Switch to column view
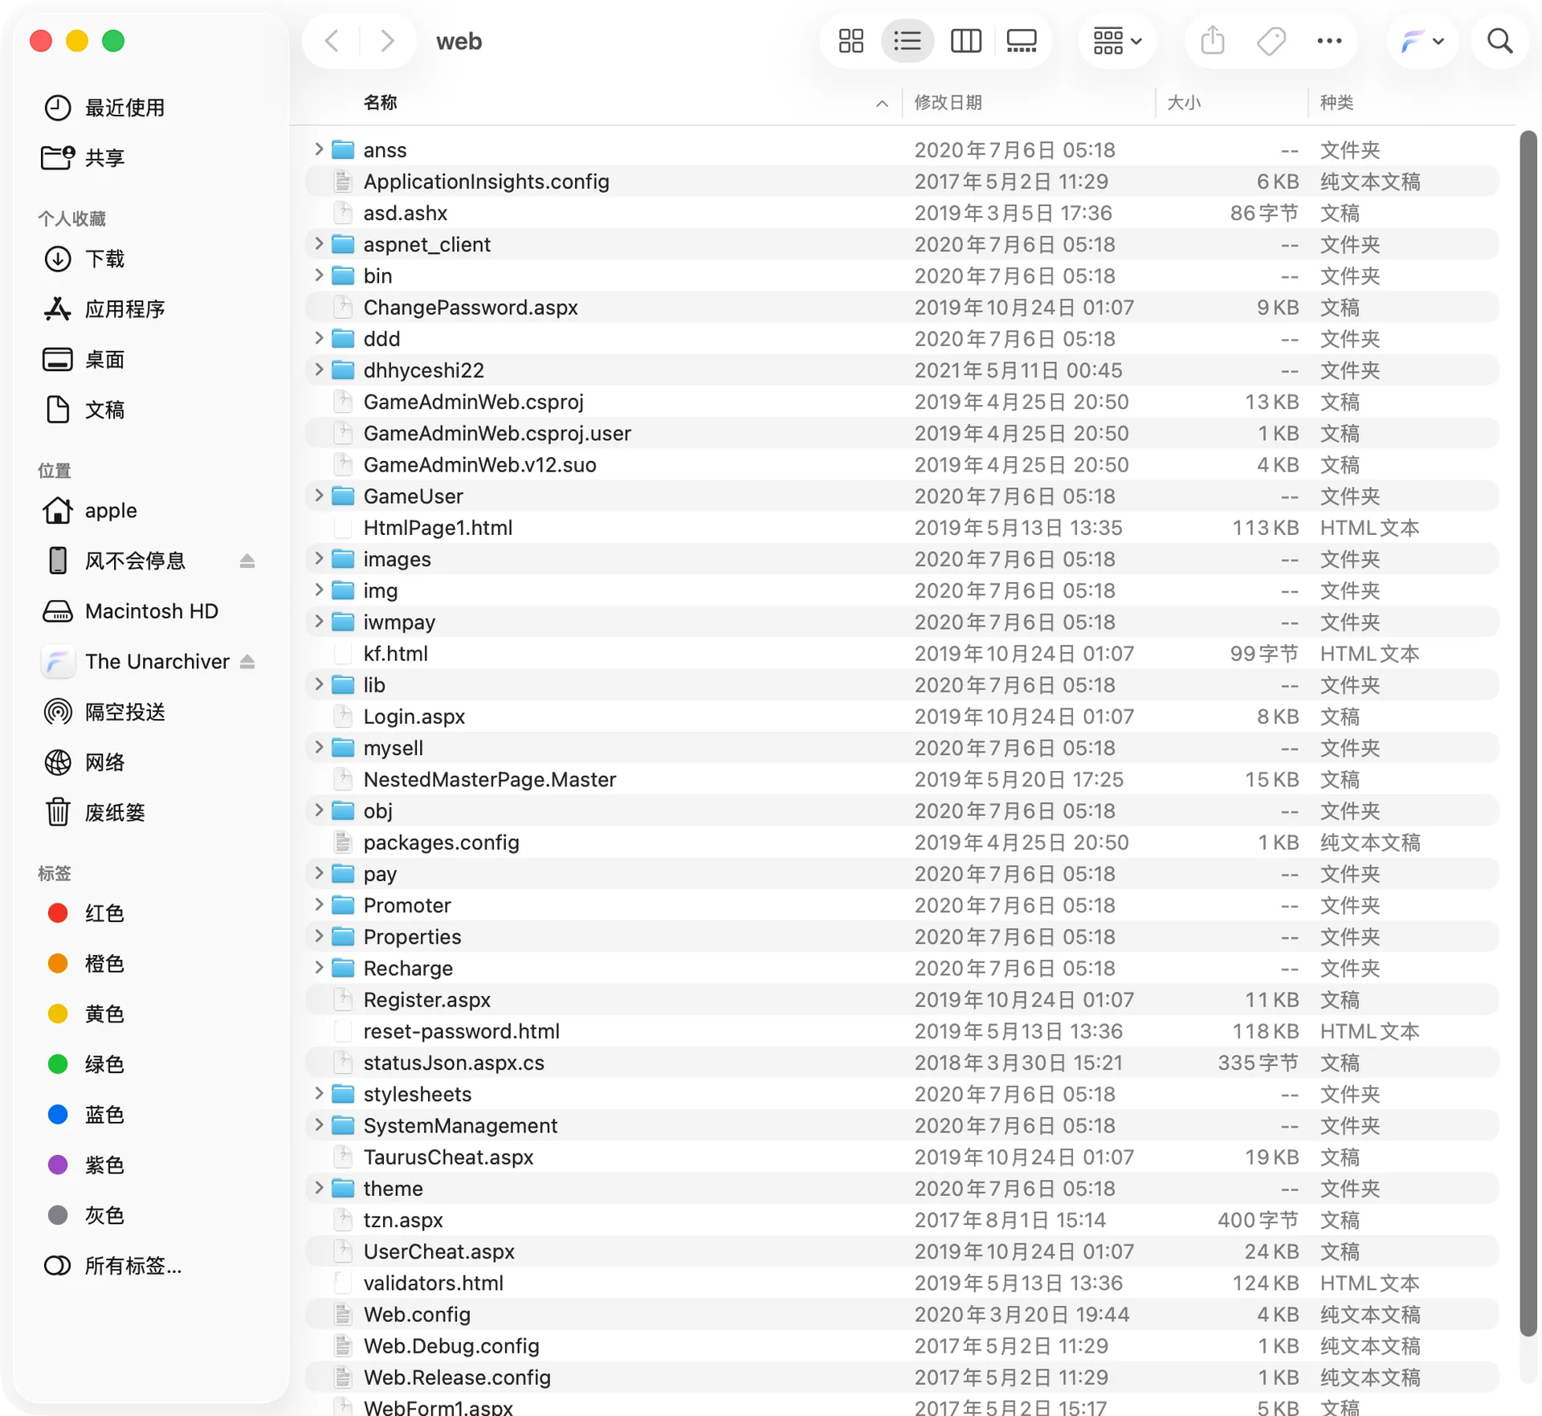 965,41
